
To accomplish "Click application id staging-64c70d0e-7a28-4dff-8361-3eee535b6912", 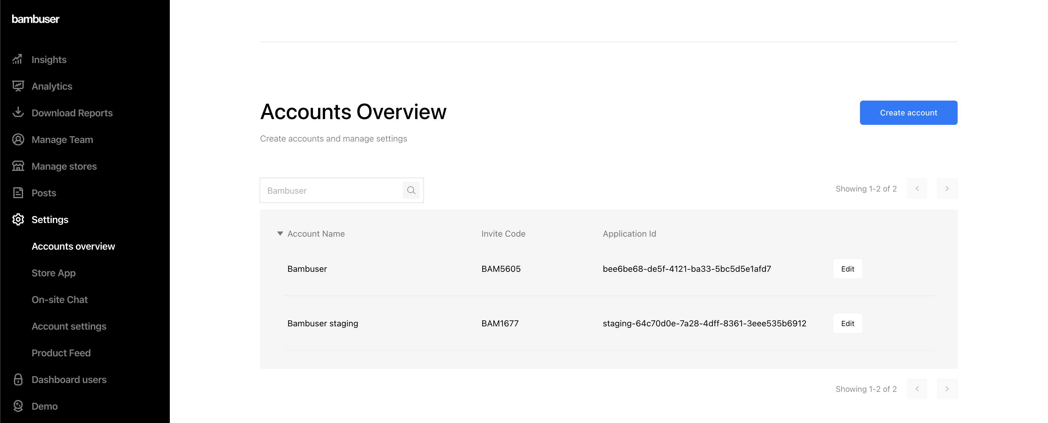I will tap(704, 323).
